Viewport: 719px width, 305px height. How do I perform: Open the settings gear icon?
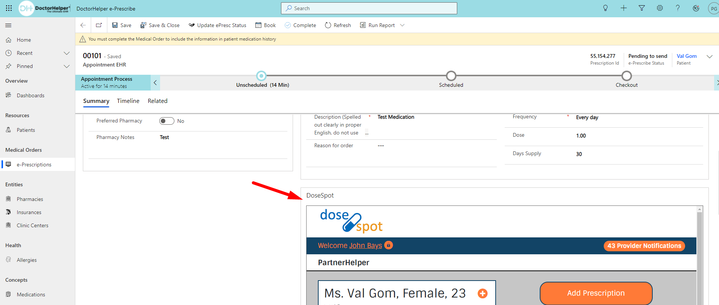click(660, 8)
